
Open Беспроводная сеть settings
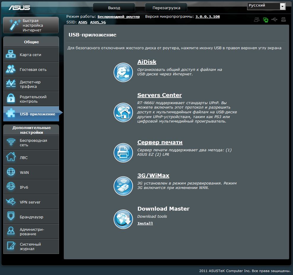[31, 142]
